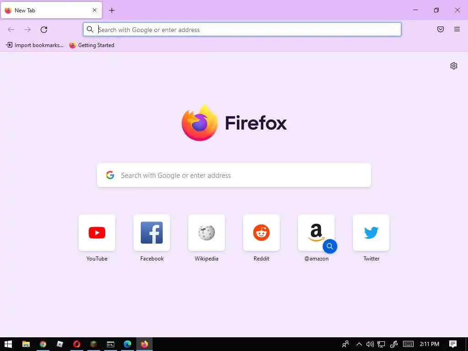Screen dimensions: 468x351
Task: Click Import bookmarks in bookmarks toolbar
Action: [35, 45]
